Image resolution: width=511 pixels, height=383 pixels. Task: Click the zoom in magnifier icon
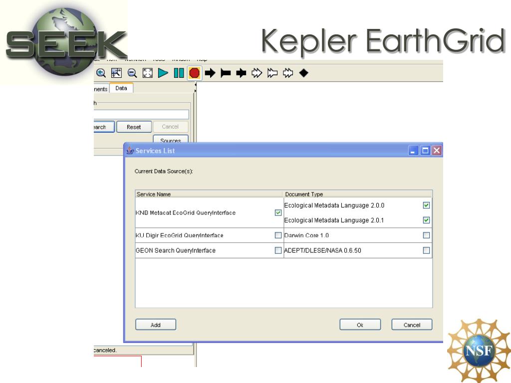[x=101, y=73]
